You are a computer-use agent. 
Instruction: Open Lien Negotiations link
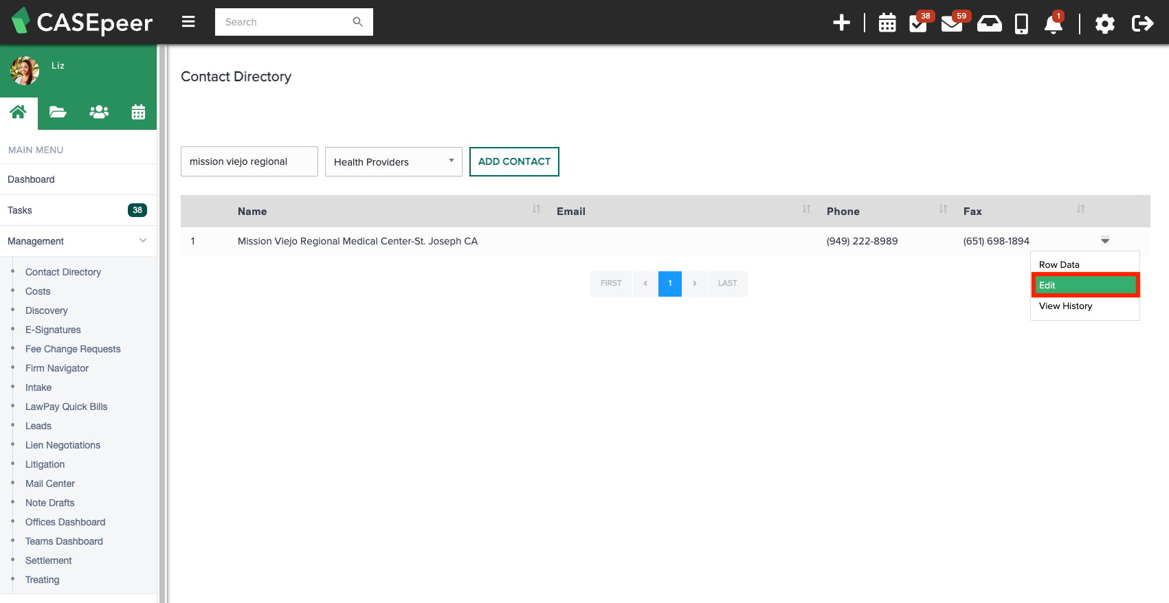tap(63, 445)
